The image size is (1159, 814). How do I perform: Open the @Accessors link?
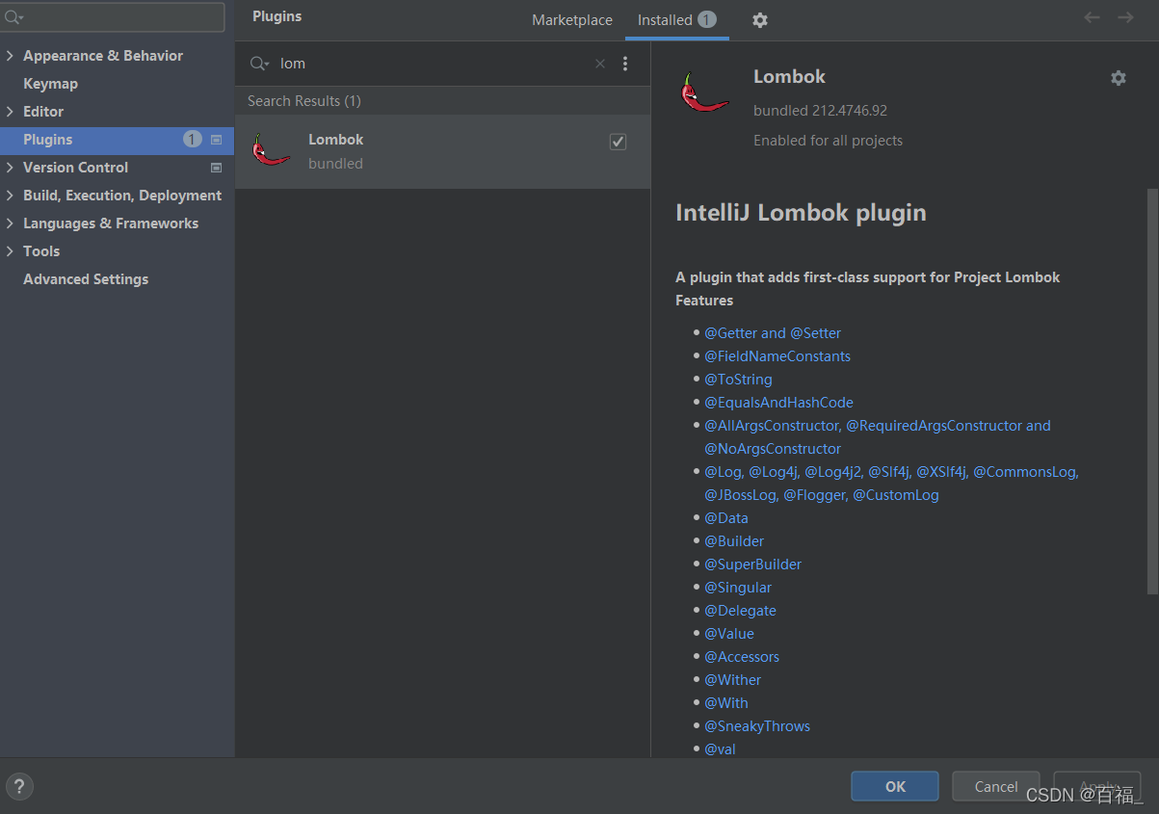(742, 657)
